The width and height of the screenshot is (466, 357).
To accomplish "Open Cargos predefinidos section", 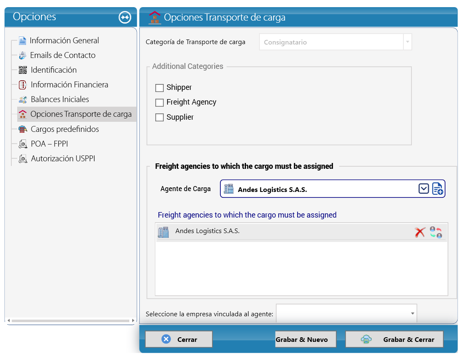I will click(x=65, y=129).
